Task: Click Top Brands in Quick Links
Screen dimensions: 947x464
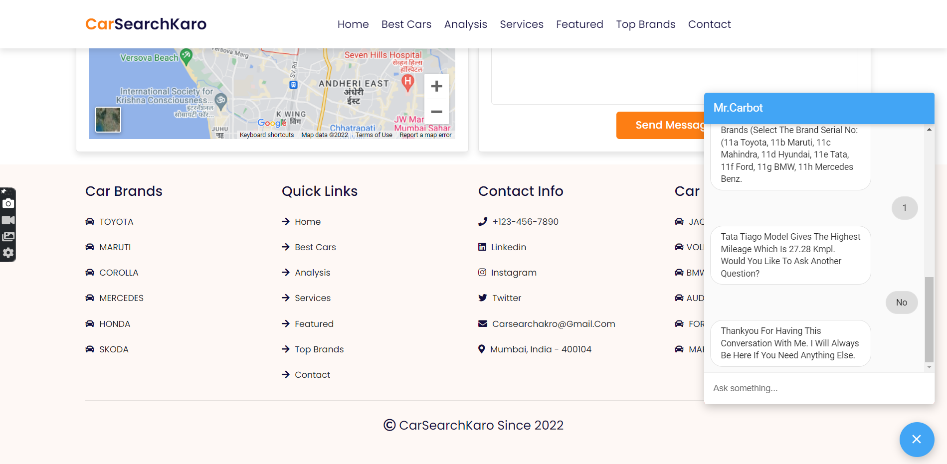Action: click(x=319, y=349)
